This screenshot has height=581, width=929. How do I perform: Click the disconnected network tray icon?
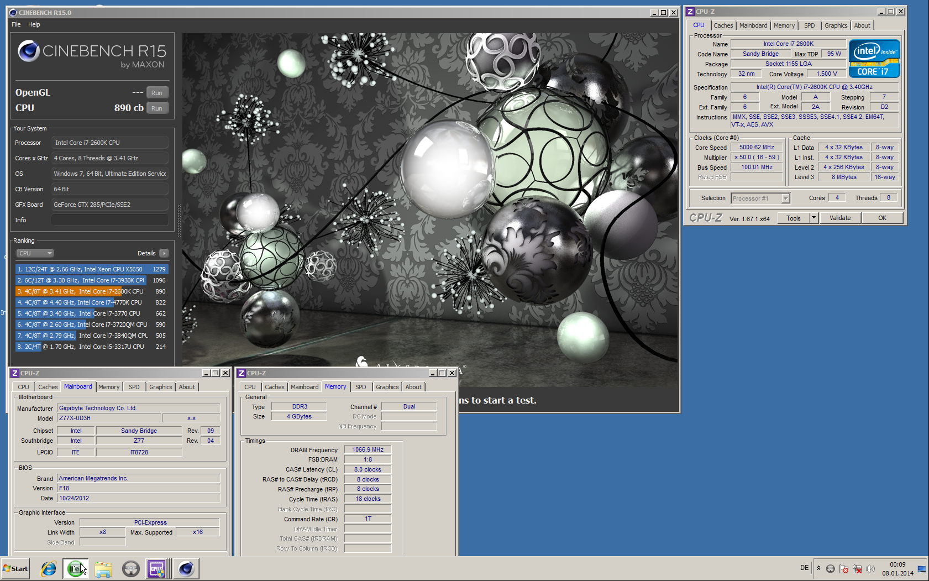click(x=857, y=568)
